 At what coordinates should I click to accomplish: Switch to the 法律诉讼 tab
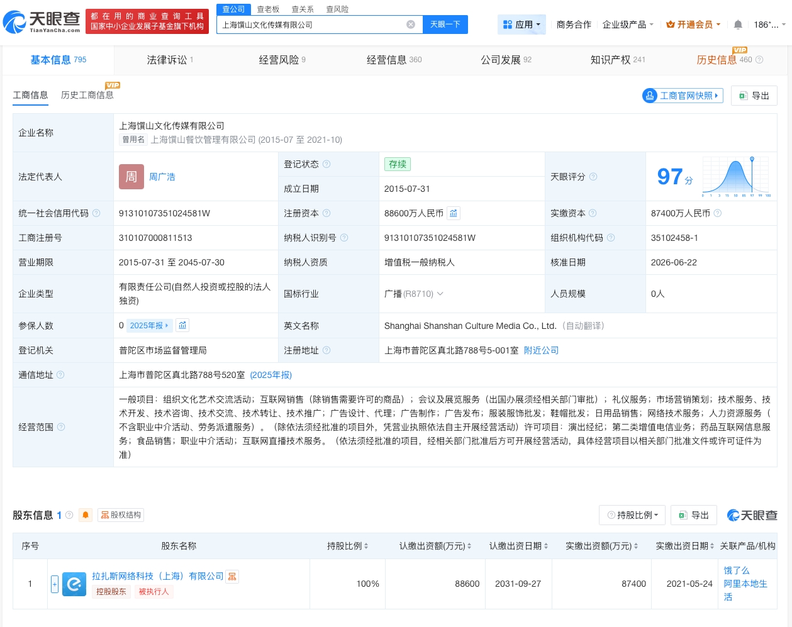point(170,60)
